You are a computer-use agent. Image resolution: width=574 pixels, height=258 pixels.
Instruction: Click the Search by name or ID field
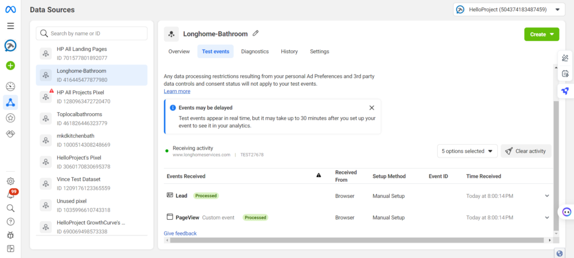91,33
